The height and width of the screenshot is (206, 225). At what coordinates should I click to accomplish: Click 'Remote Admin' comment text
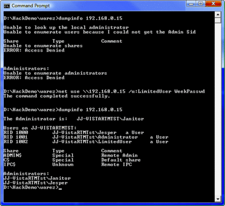pos(119,155)
